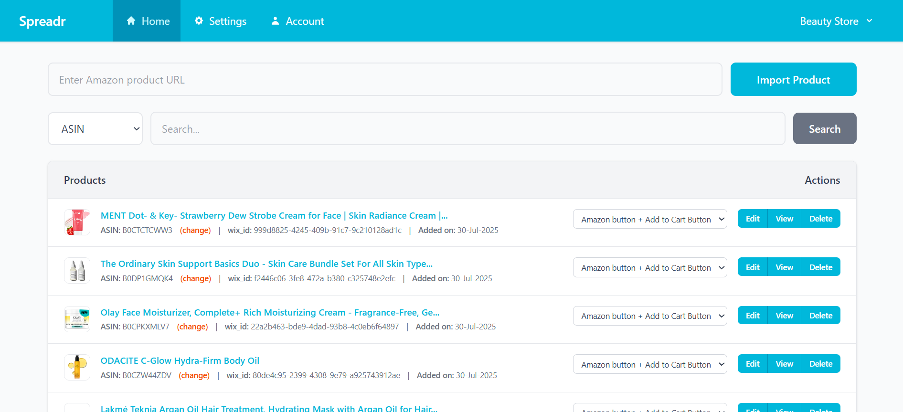Click the wix_id 22a2b463-bde9-4dad-93b8-4c0eb6f64897 text
Viewport: 903px width, 412px height.
312,327
